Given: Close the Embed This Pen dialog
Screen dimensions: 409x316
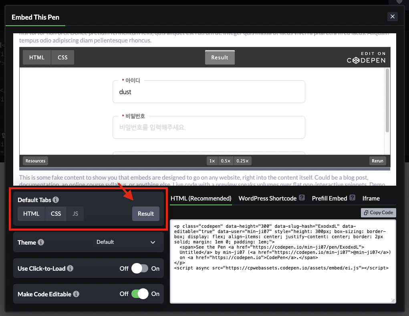Looking at the screenshot, I should [x=392, y=16].
